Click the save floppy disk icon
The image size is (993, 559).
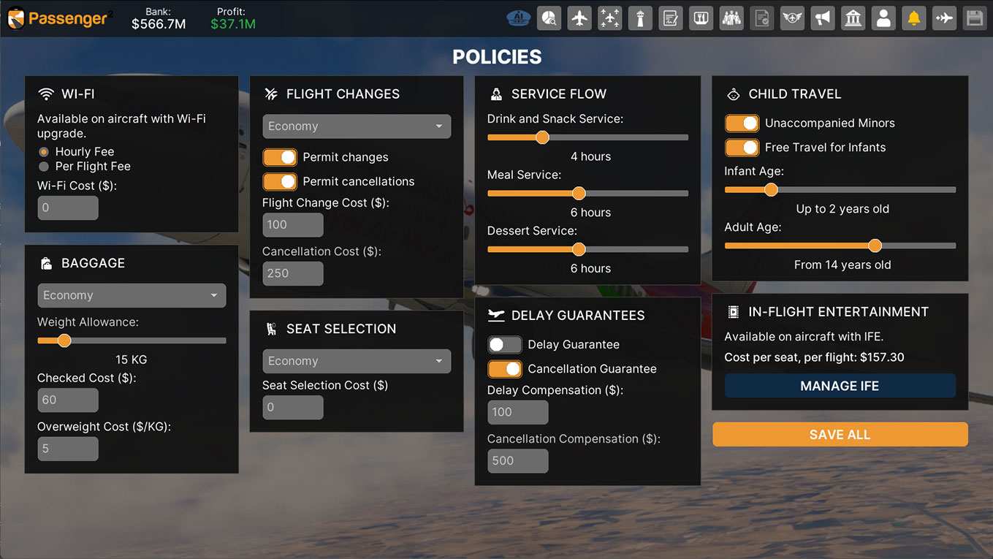pyautogui.click(x=974, y=18)
